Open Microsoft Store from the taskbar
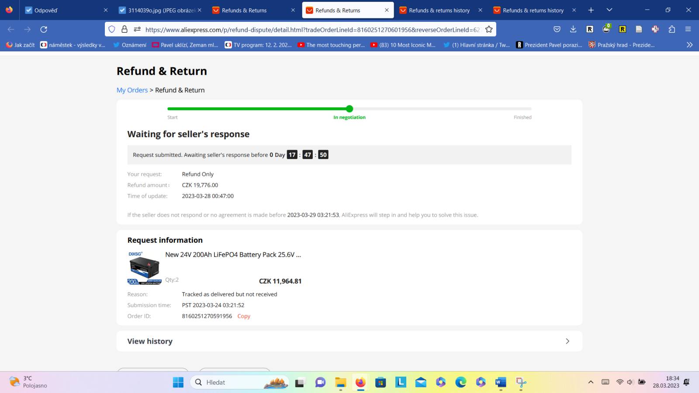This screenshot has height=393, width=699. [381, 383]
